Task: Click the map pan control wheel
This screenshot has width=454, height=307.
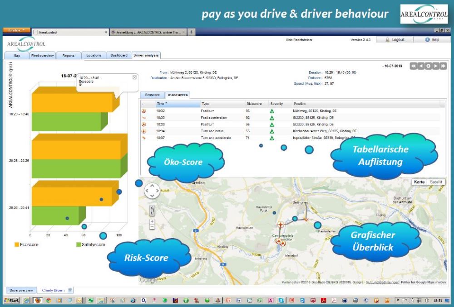Action: point(152,192)
